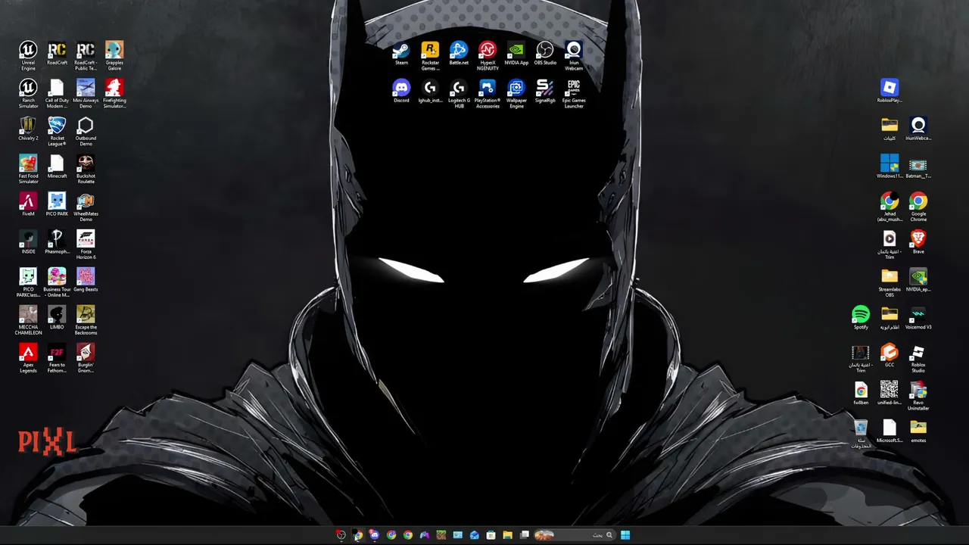Select the Apex Legends shortcut
Image resolution: width=969 pixels, height=545 pixels.
tap(28, 359)
